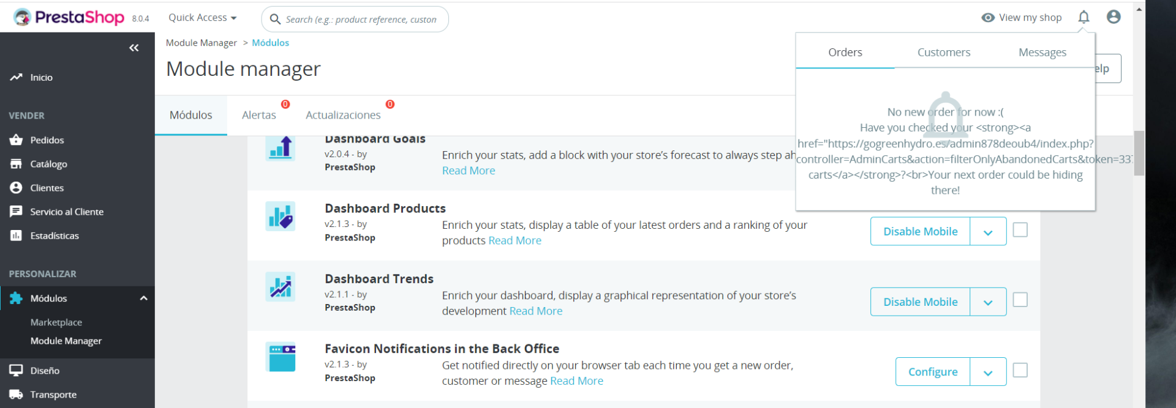Click the Dashboard Trends module title
The image size is (1176, 408).
click(379, 279)
